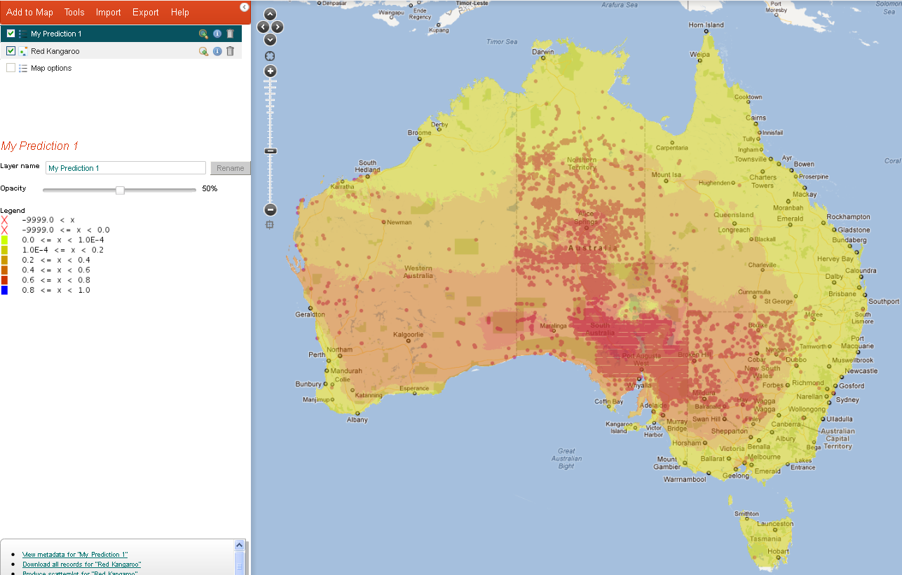
Task: Collapse the left side panel
Action: click(244, 7)
